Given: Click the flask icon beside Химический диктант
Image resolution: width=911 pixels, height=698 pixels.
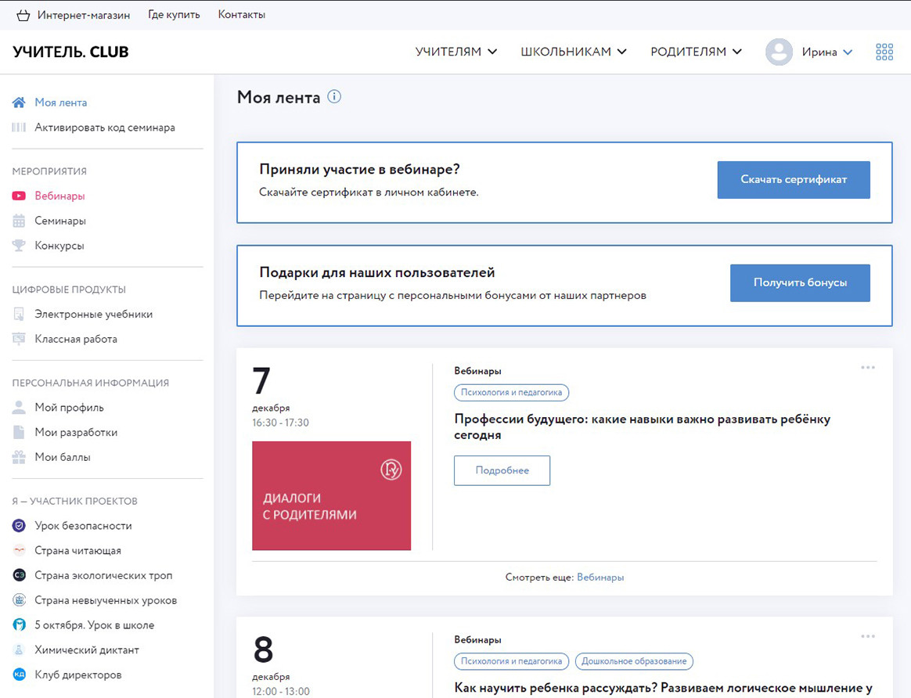Looking at the screenshot, I should pos(19,649).
